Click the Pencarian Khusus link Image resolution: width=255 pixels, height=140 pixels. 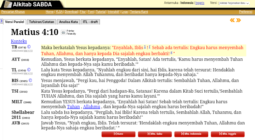point(13,12)
